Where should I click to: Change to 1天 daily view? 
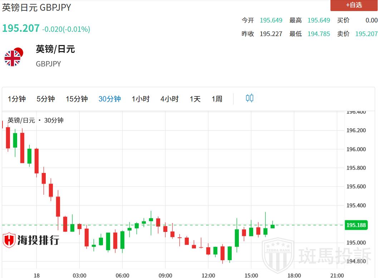195,99
